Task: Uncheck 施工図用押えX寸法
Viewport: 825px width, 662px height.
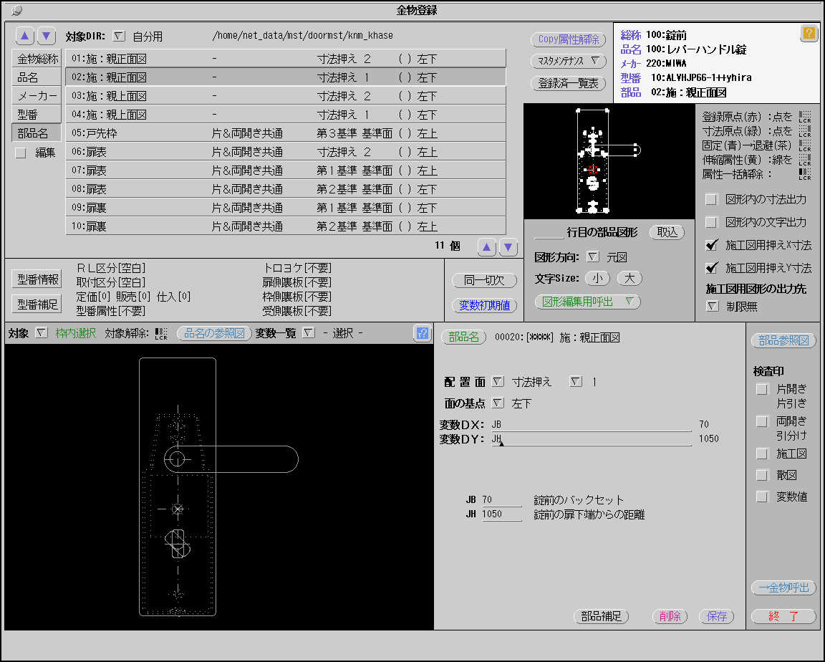Action: tap(711, 245)
